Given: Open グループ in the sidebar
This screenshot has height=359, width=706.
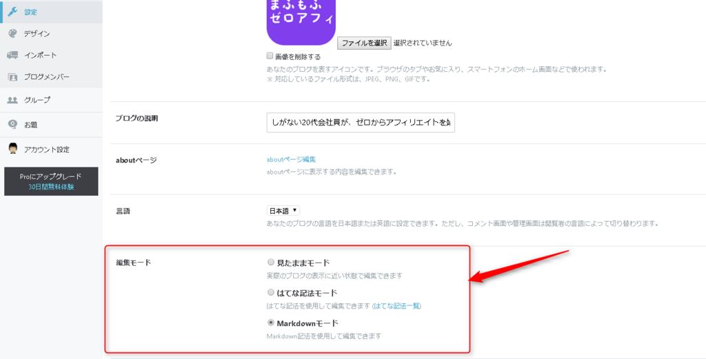Looking at the screenshot, I should (51, 100).
